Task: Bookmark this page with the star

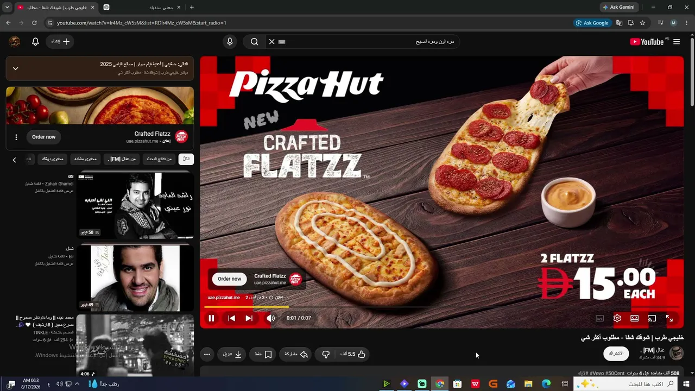Action: coord(642,23)
